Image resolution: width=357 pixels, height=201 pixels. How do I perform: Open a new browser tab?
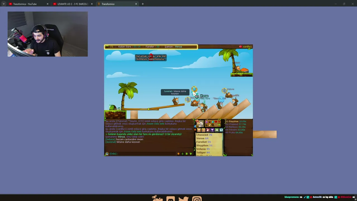click(x=143, y=4)
